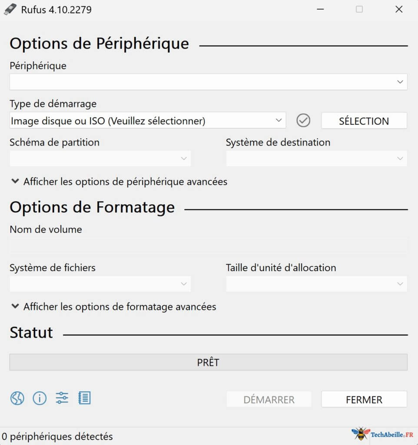Open the Schéma de partition dropdown

click(x=100, y=159)
